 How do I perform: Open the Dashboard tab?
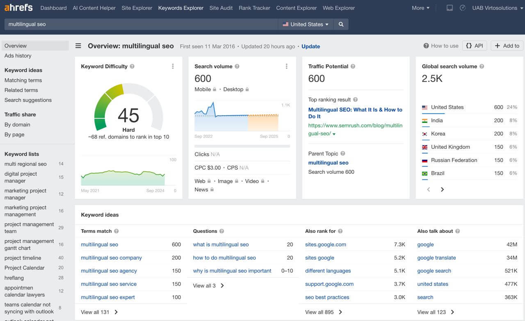click(x=54, y=8)
